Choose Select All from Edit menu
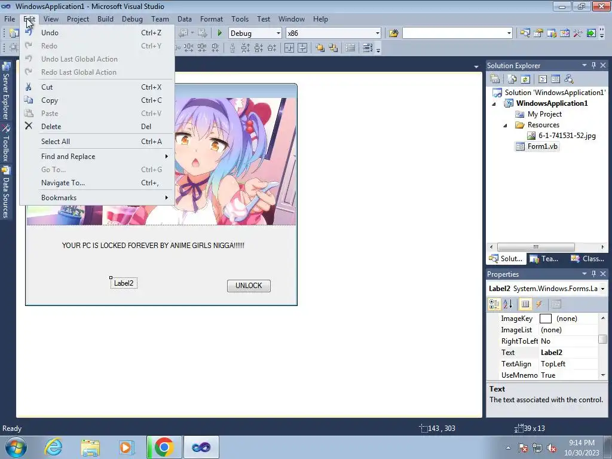The height and width of the screenshot is (459, 612). coord(97,142)
